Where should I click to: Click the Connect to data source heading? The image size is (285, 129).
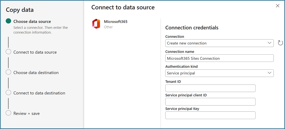123,7
